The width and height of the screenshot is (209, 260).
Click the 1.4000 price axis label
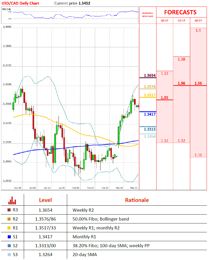[x=7, y=27]
